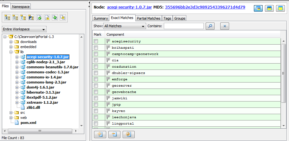Clear the filter with the X button
The image size is (289, 141).
click(x=224, y=26)
